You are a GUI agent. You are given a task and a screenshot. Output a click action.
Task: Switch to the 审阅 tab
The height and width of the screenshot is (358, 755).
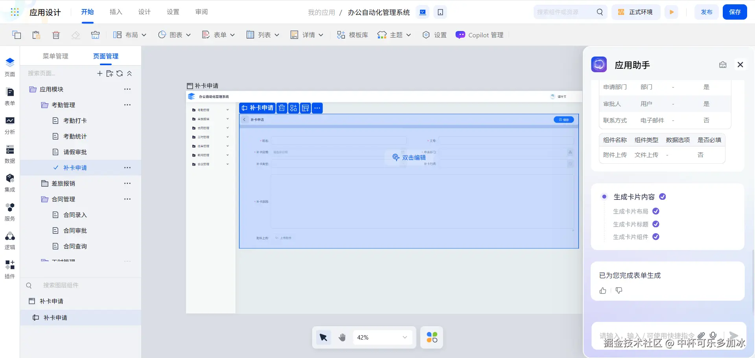click(202, 12)
